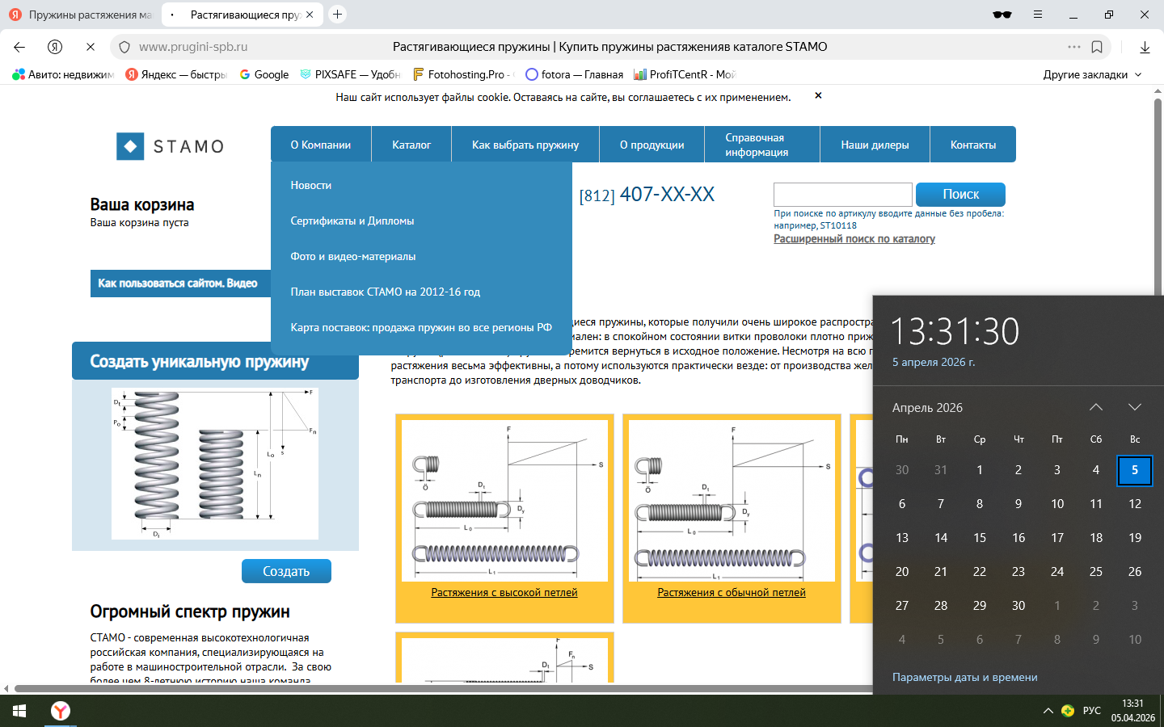Open 'Параметры даты и времени' link
This screenshot has width=1164, height=727.
click(x=965, y=678)
